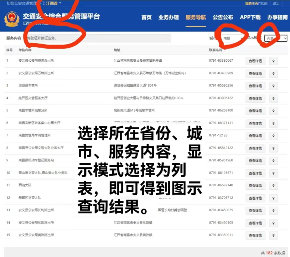The height and width of the screenshot is (257, 290).
Task: Open the 显示模式 dropdown set to 列表
Action: pos(276,38)
